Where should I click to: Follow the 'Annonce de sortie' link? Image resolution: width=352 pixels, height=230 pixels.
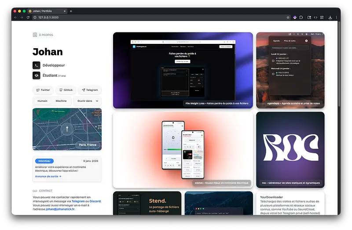click(48, 176)
